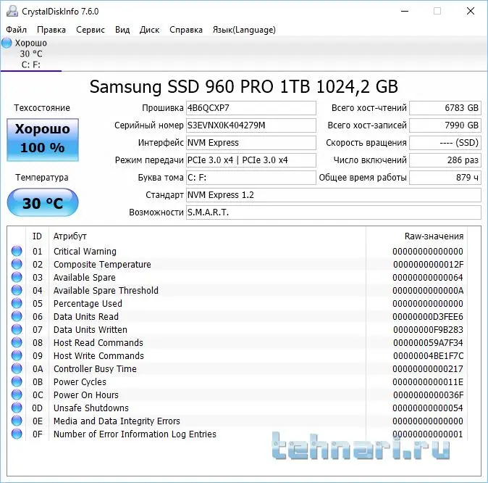Click the status orb for Data Units Written
Viewport: 488px width, 483px height.
click(x=17, y=329)
